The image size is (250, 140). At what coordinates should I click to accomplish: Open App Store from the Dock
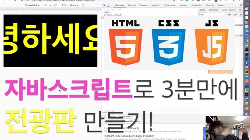246,31
